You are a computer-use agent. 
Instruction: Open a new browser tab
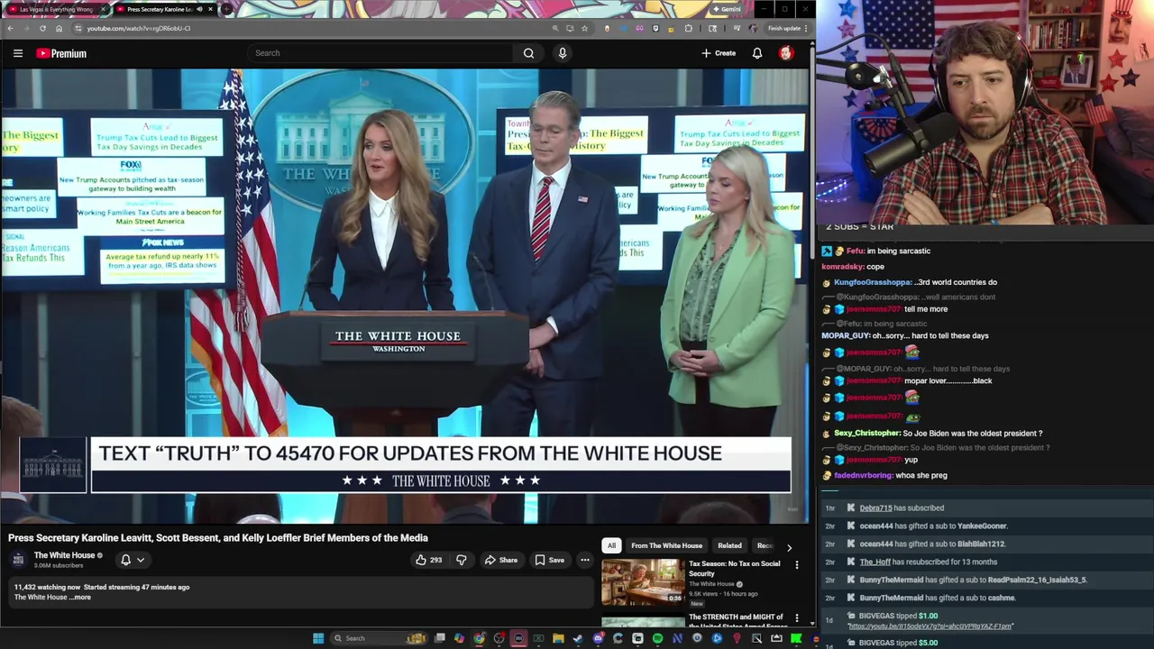point(226,9)
